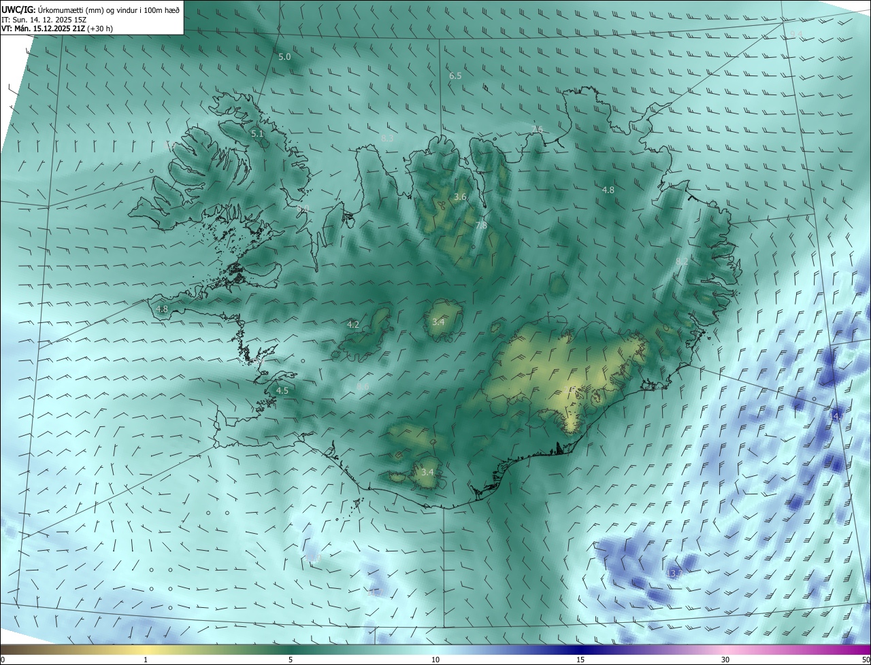Click the title "Úrkomumætti (mm) og vindur í 100m hæð"
871x665 pixels.
pyautogui.click(x=109, y=9)
